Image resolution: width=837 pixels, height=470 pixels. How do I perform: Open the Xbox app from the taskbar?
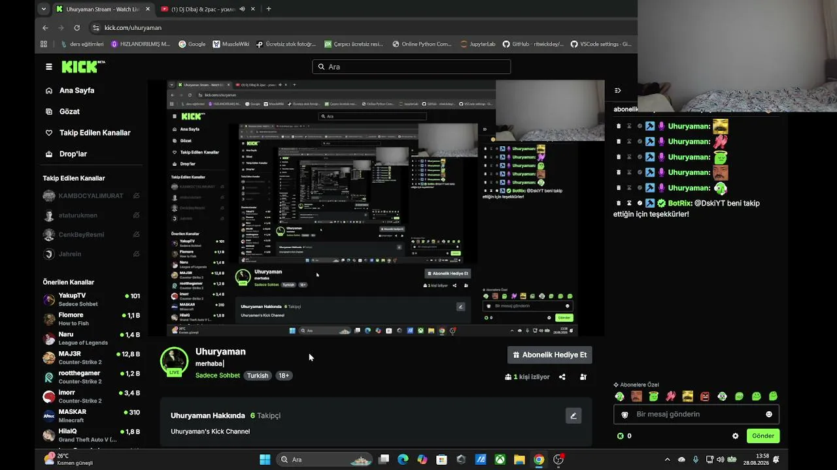point(500,460)
